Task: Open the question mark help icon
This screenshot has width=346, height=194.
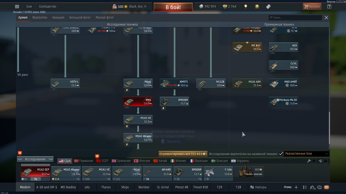Action: 329,6
